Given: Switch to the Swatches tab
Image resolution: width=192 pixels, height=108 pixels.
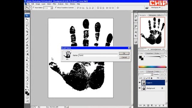Looking at the screenshot, I should pyautogui.click(x=149, y=53).
